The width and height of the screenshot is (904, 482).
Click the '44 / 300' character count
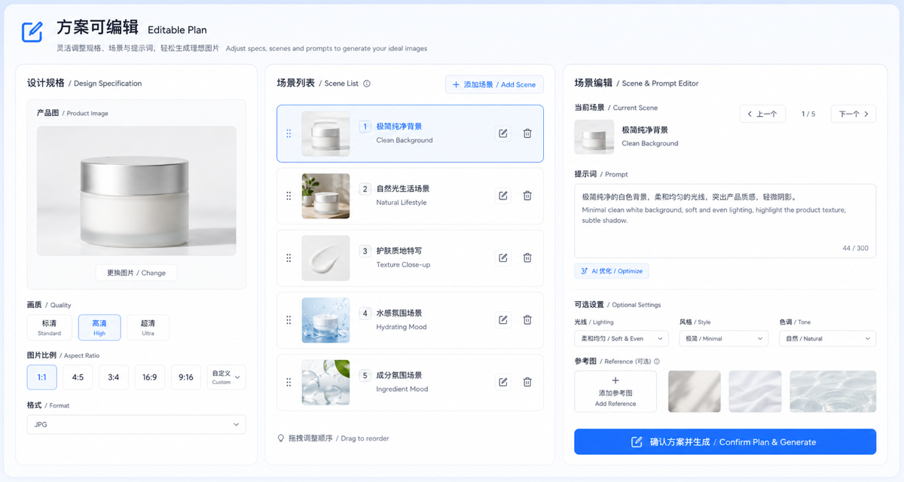click(855, 248)
